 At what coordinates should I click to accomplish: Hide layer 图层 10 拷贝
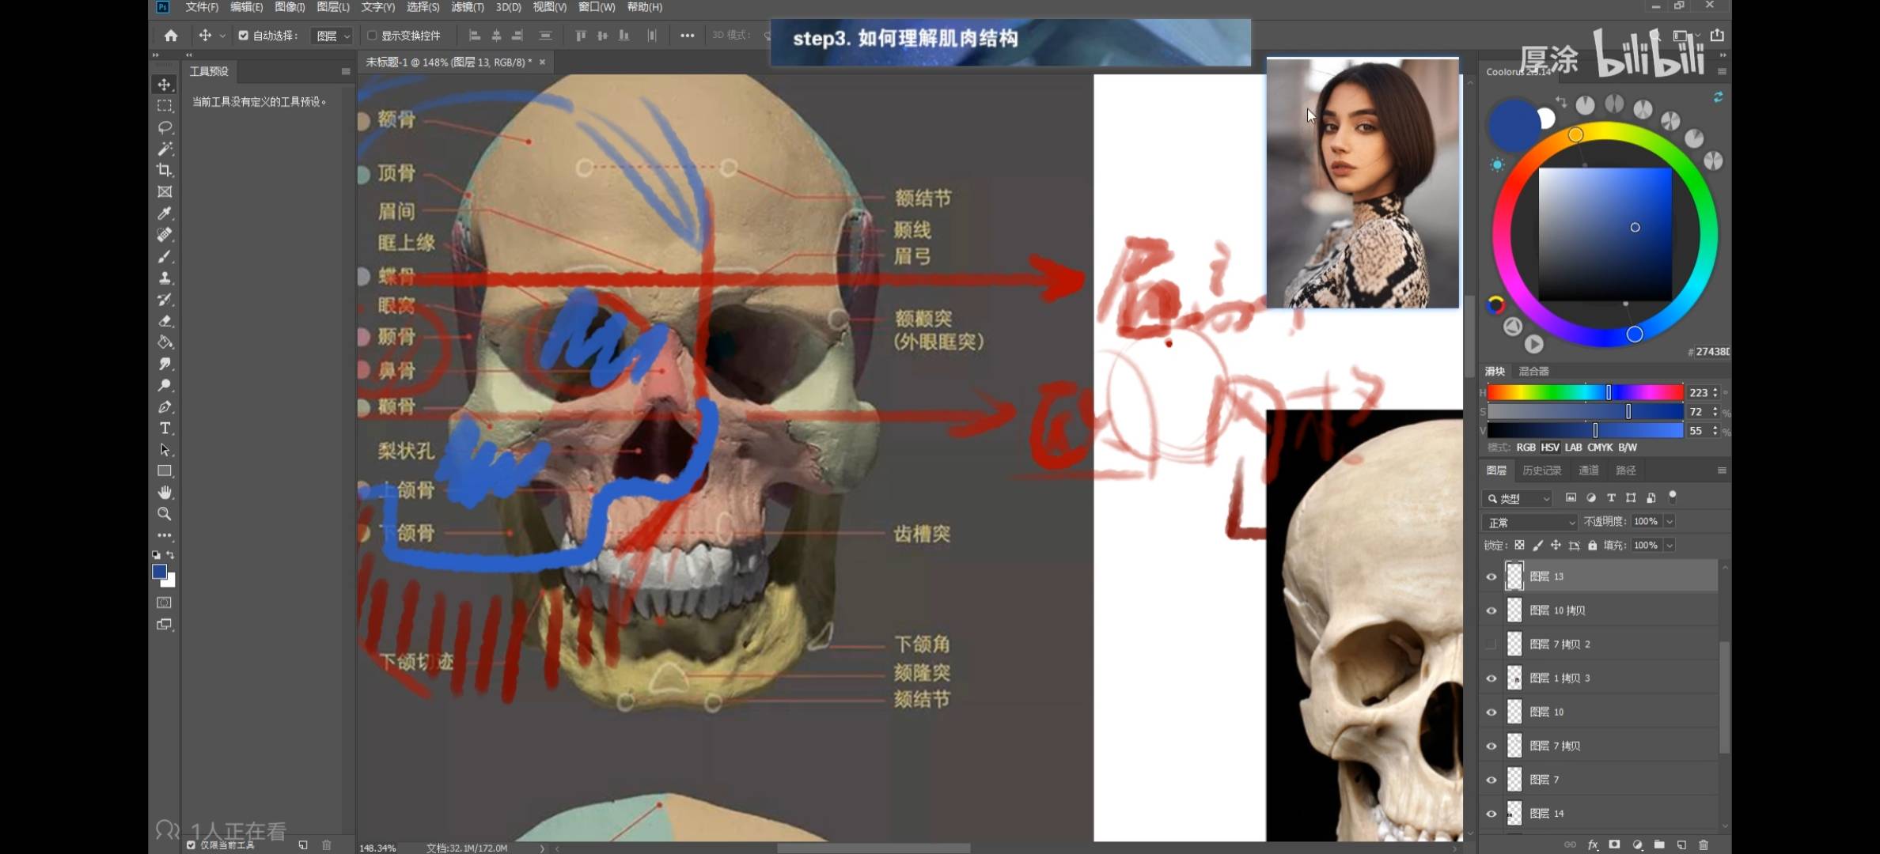point(1491,610)
